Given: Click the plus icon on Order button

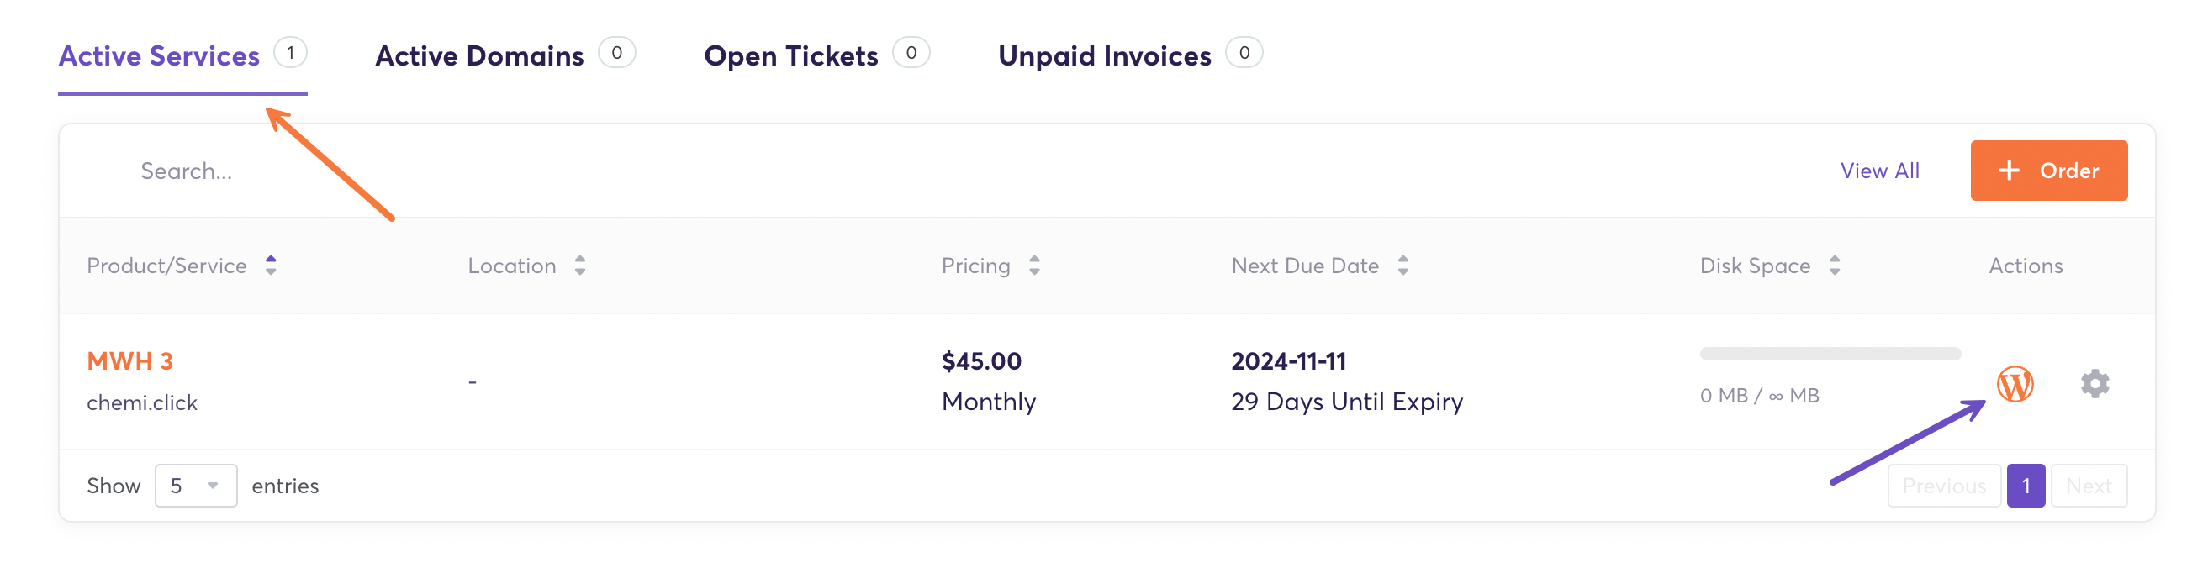Looking at the screenshot, I should point(2009,171).
